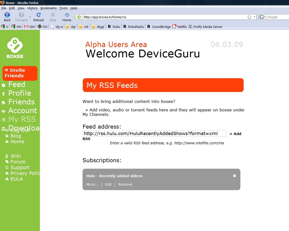Viewport: 289px width, 231px height.
Task: Open the GN bookmark
Action: pyautogui.click(x=16, y=27)
